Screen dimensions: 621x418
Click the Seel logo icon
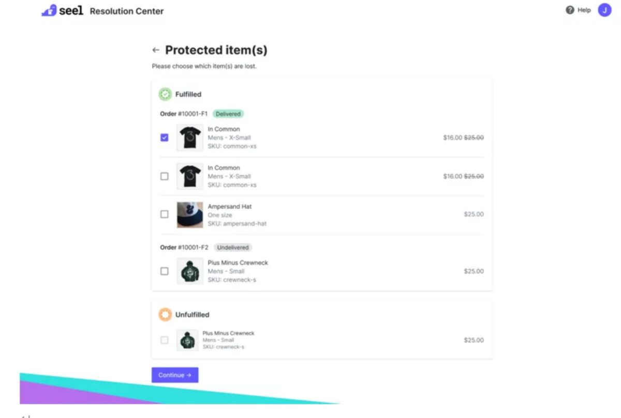49,10
